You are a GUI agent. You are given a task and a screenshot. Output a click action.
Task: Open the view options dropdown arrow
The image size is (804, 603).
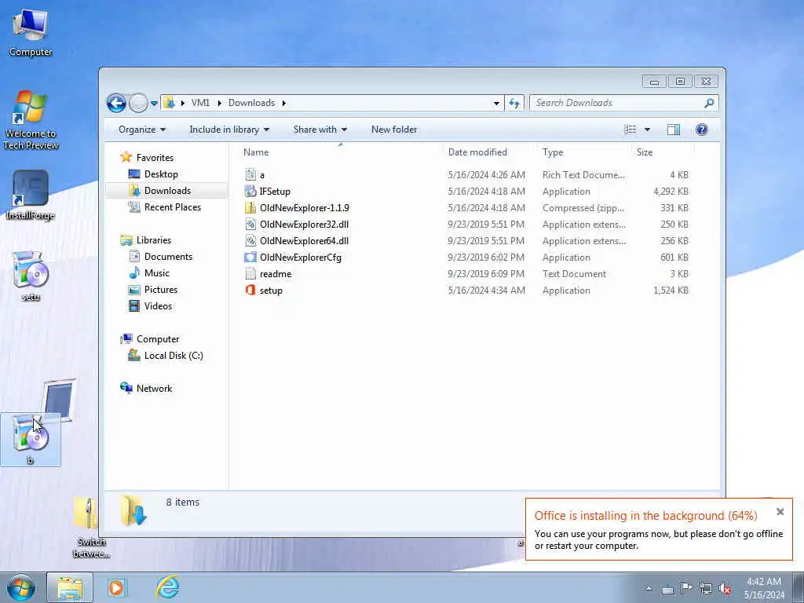(x=647, y=130)
